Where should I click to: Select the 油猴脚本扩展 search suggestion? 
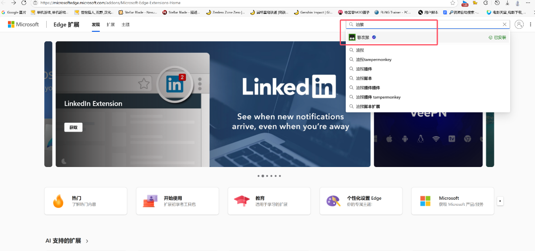click(428, 106)
